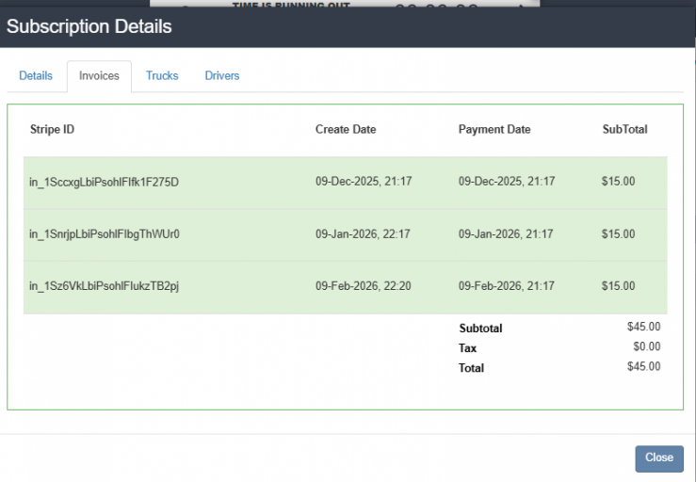Click the Create Date column header
This screenshot has height=482, width=696.
tap(346, 130)
